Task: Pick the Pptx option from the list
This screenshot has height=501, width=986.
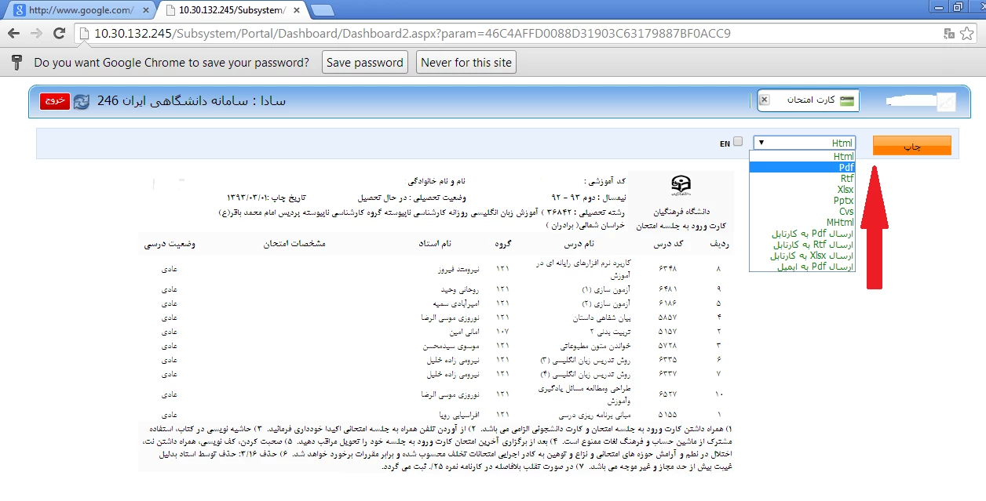Action: tap(844, 200)
